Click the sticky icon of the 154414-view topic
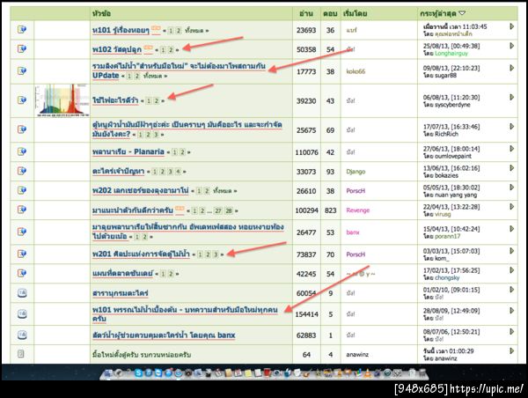 (x=22, y=314)
